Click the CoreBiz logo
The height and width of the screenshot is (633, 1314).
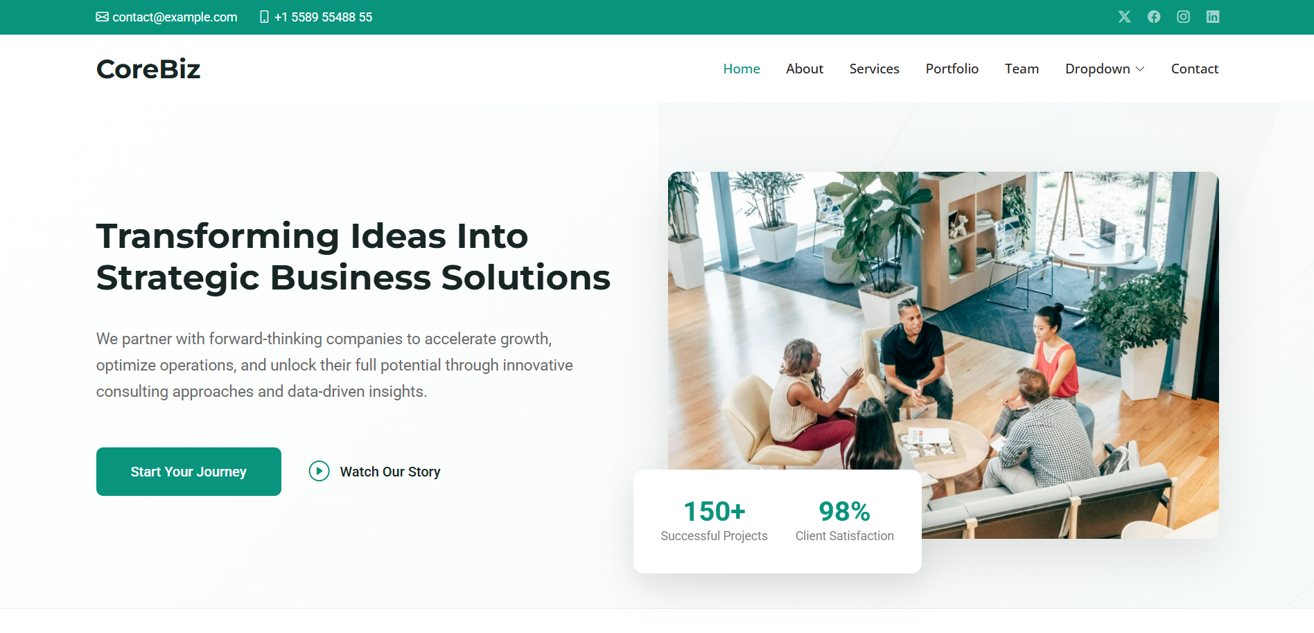[148, 69]
